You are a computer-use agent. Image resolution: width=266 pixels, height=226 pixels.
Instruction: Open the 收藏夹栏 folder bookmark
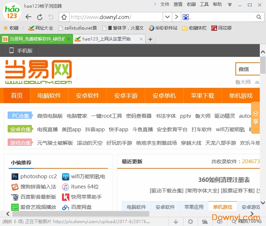click(194, 28)
